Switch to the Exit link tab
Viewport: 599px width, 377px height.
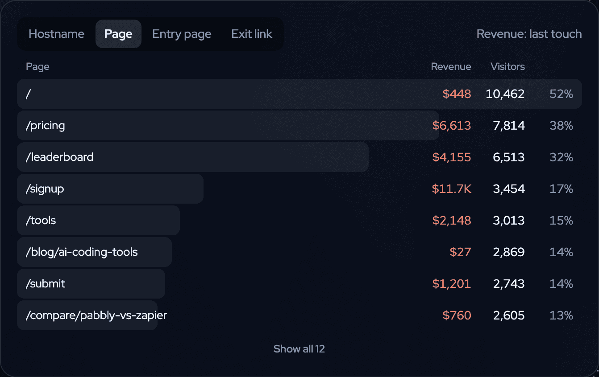click(252, 34)
